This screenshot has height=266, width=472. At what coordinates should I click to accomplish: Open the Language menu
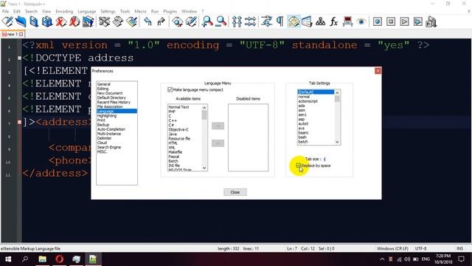click(87, 11)
